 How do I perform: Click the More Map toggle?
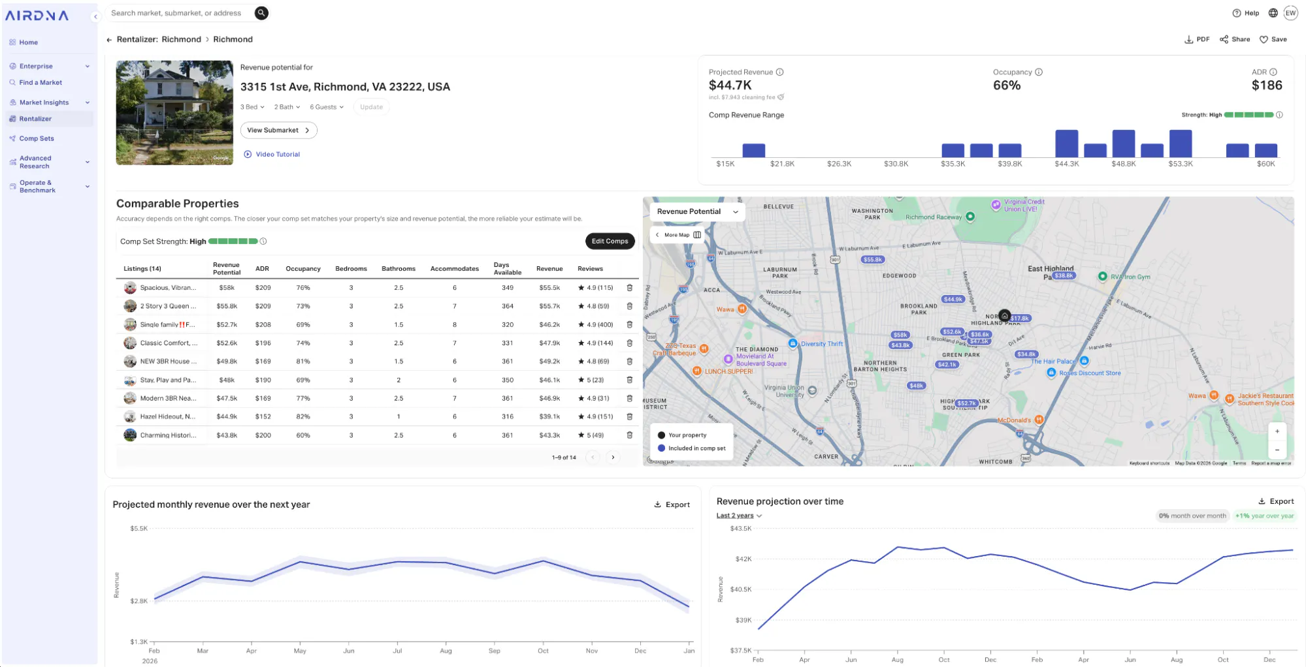(678, 235)
